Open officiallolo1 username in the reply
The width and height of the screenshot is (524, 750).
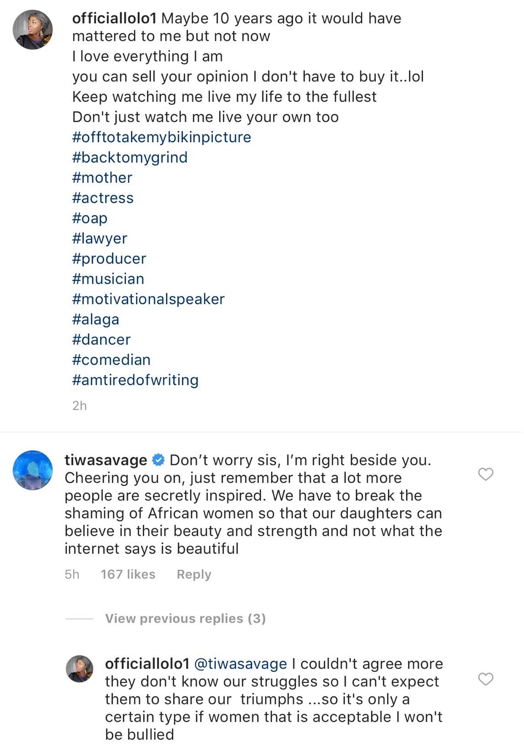[147, 664]
